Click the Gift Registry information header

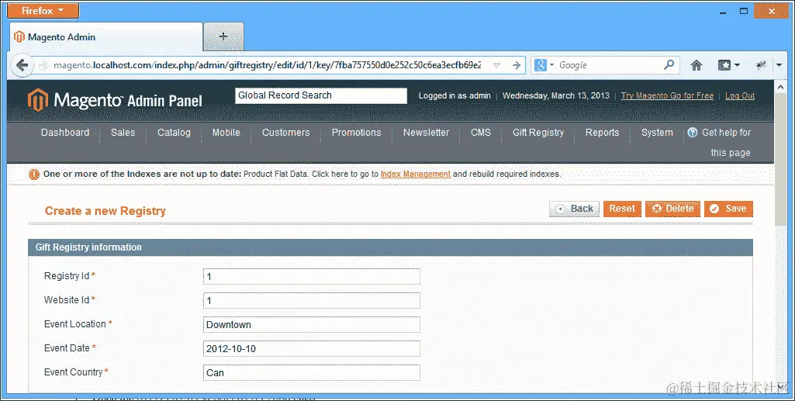(390, 247)
